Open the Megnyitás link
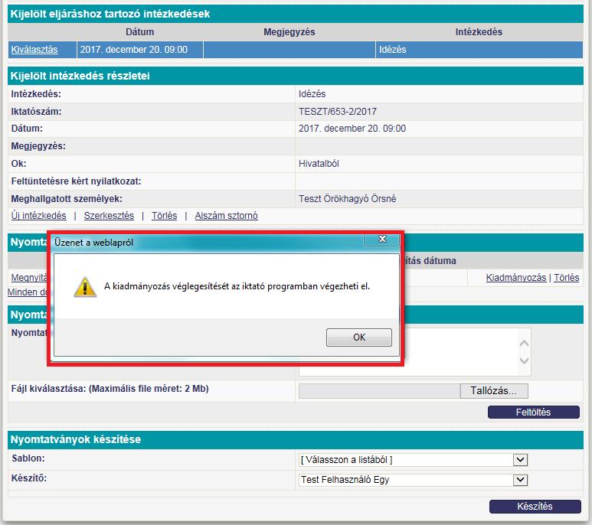This screenshot has width=592, height=525. pyautogui.click(x=29, y=278)
